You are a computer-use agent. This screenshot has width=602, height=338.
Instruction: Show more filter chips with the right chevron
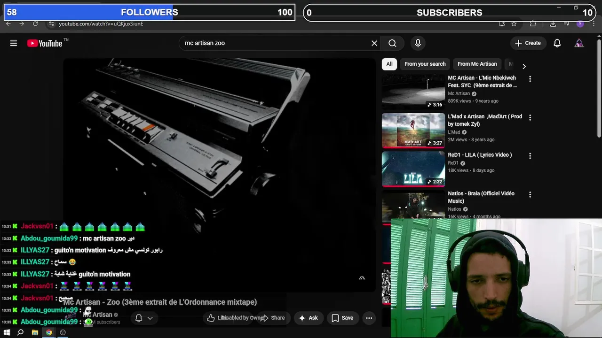click(524, 66)
